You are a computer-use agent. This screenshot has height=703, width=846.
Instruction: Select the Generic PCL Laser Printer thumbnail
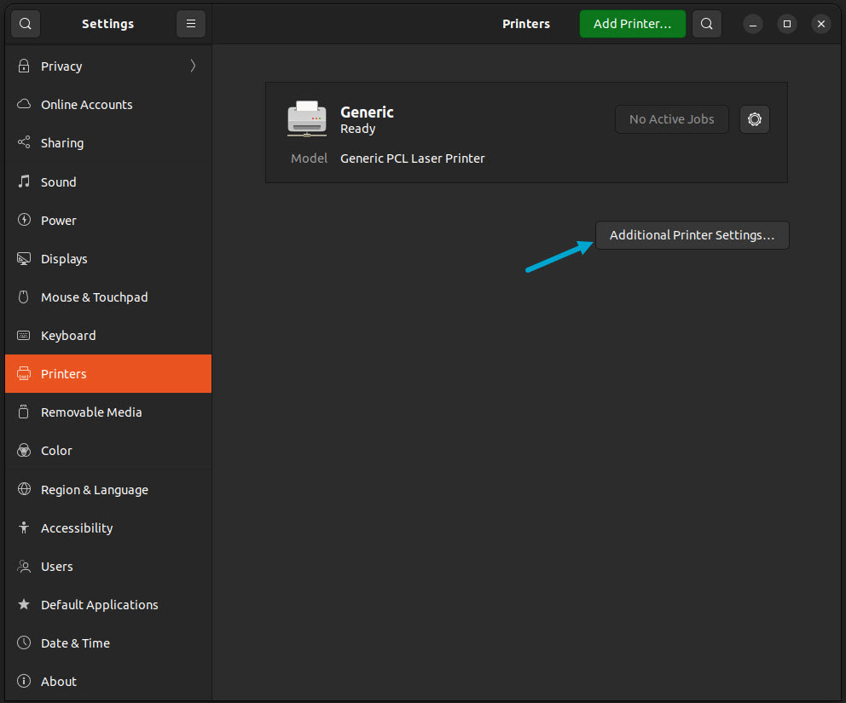(306, 118)
